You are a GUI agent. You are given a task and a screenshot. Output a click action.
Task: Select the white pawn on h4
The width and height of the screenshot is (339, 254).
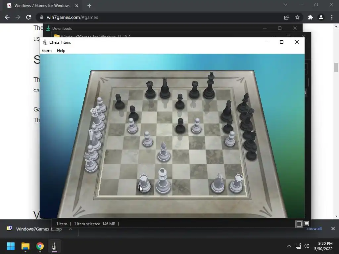click(230, 139)
